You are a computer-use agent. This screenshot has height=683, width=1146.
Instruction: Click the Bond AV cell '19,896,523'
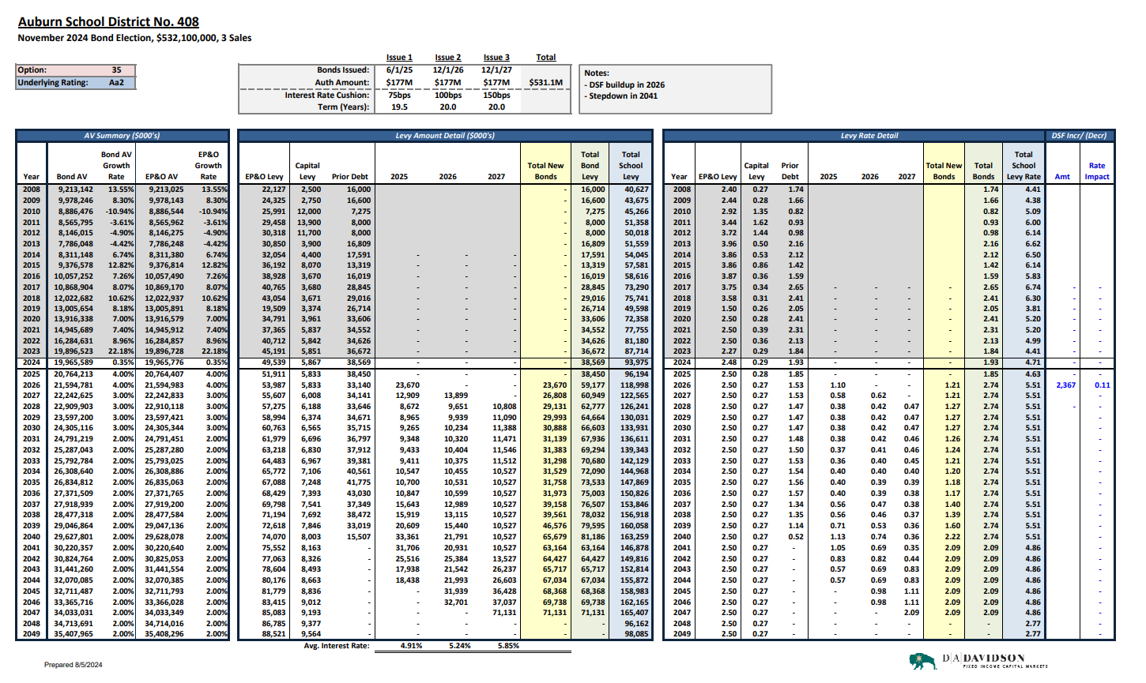[73, 351]
